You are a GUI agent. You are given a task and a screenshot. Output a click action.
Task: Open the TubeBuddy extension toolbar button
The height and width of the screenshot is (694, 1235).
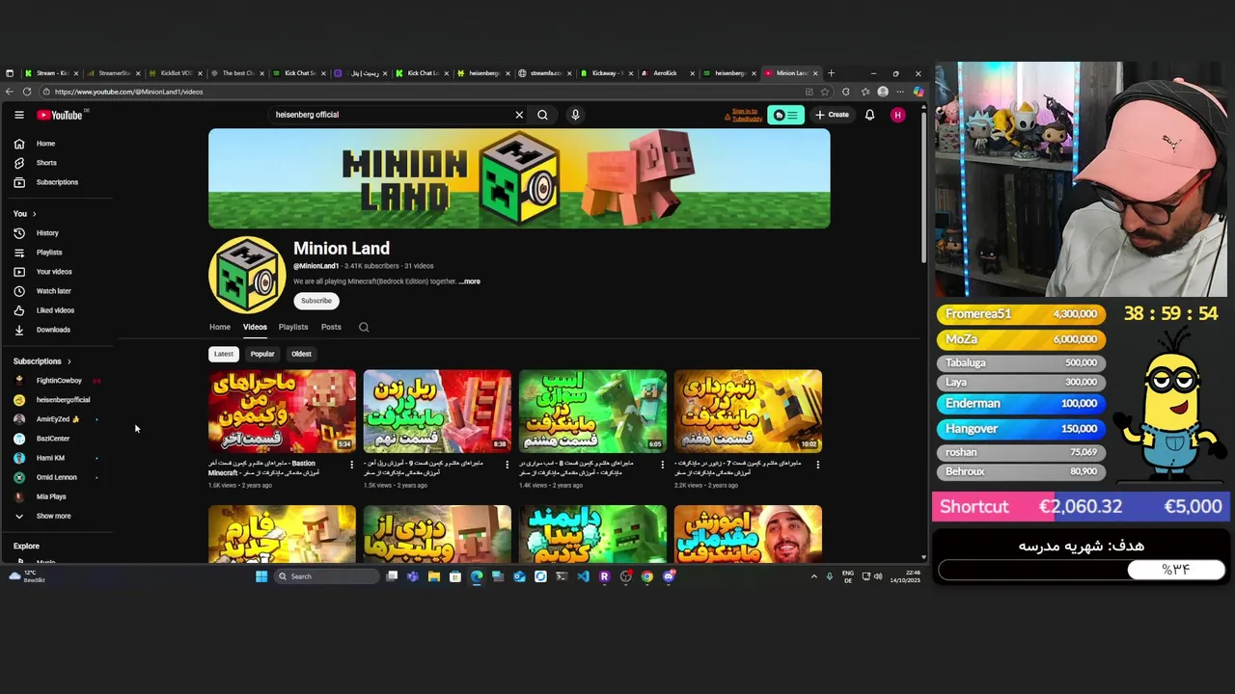coord(785,115)
